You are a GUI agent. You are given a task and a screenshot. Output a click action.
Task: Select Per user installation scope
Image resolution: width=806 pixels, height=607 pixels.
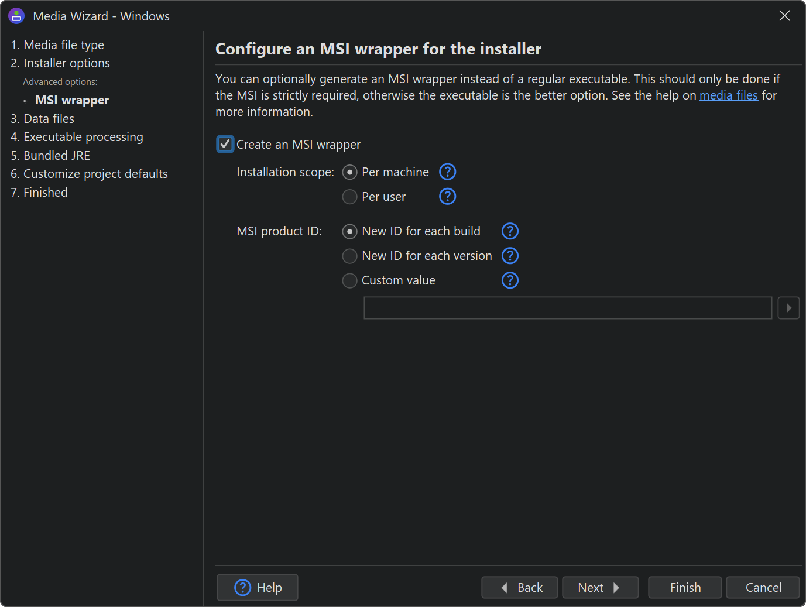tap(349, 197)
